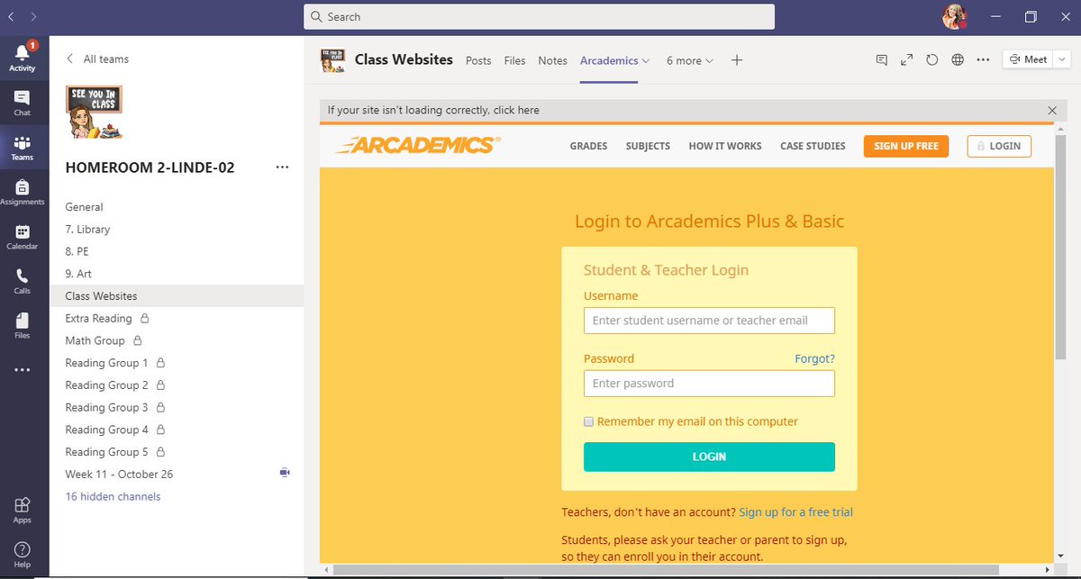Viewport: 1081px width, 579px height.
Task: Switch to the Notes tab
Action: [553, 60]
